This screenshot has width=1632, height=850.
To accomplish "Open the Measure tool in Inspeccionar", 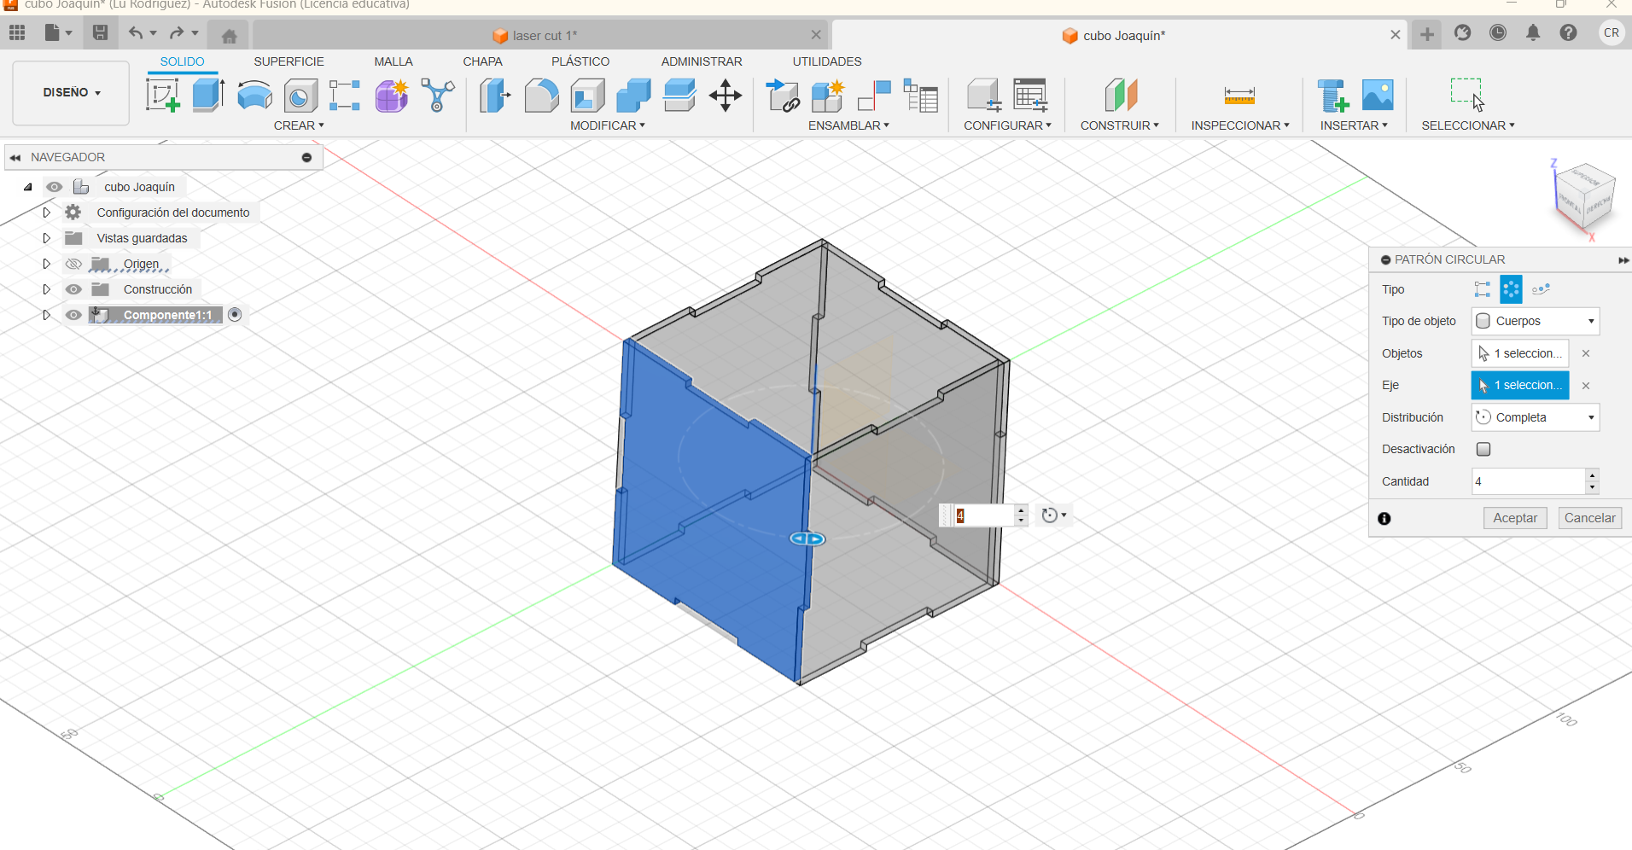I will pos(1239,95).
